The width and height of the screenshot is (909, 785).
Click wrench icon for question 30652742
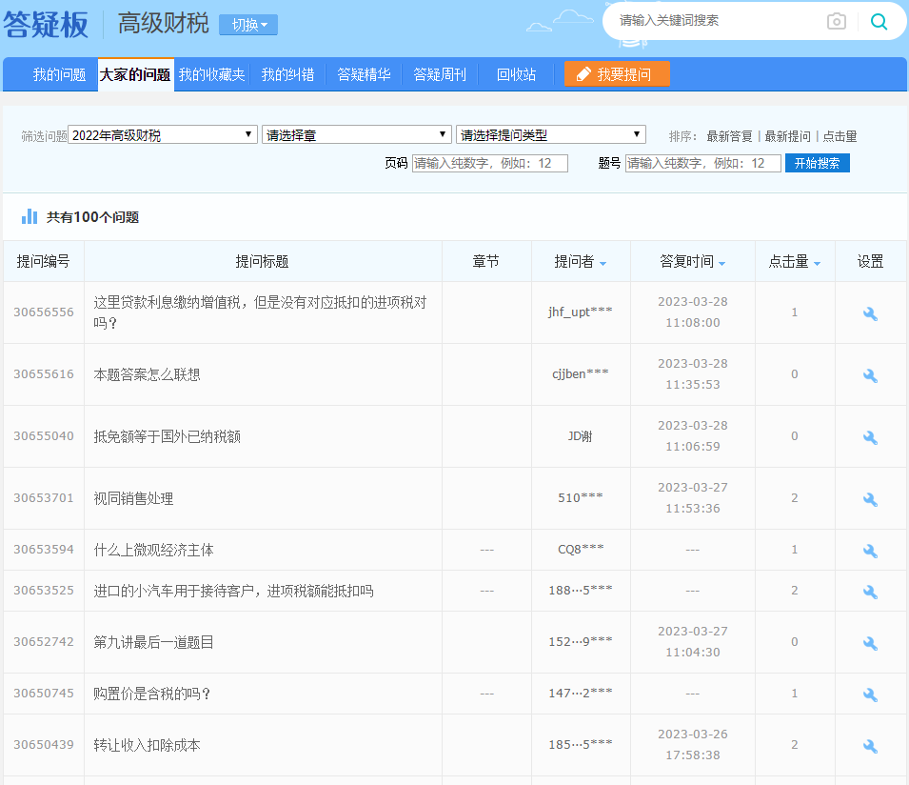tap(870, 643)
